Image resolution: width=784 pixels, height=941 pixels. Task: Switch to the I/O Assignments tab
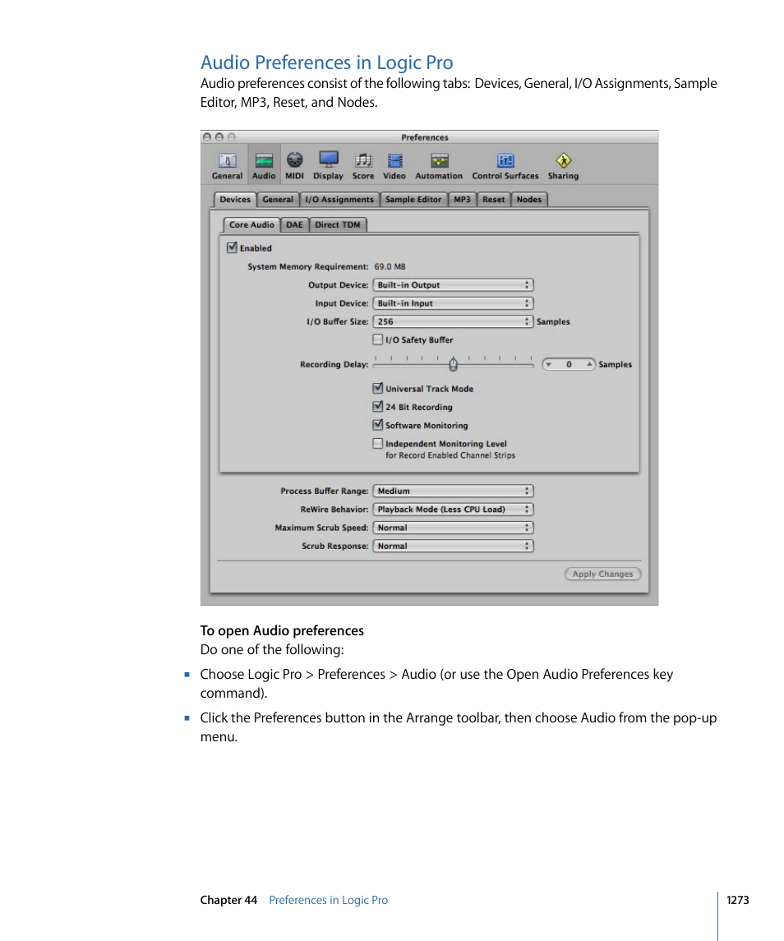339,199
